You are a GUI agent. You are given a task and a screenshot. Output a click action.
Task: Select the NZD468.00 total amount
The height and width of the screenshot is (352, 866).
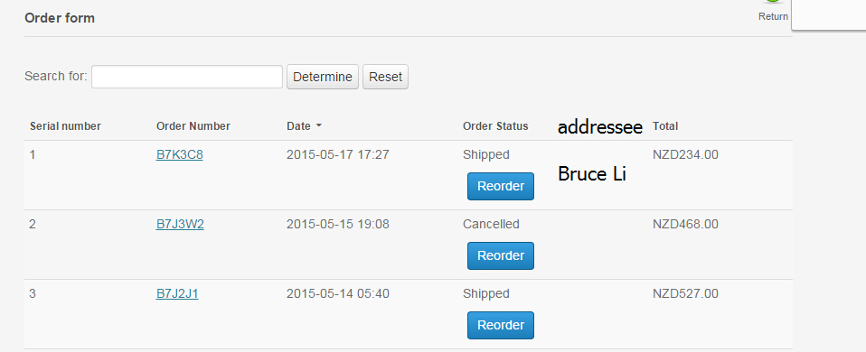[685, 225]
